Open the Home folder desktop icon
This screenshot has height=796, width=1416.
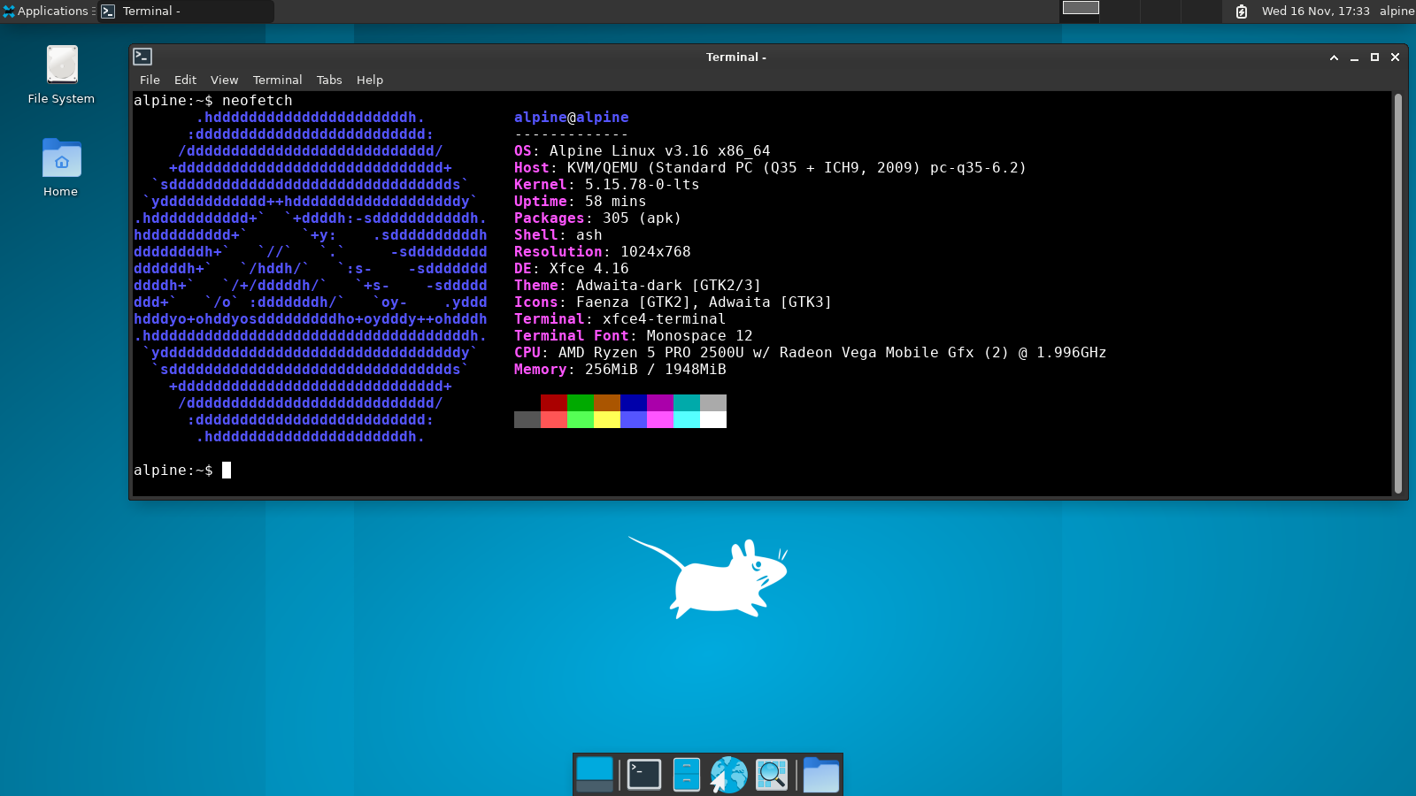point(61,168)
